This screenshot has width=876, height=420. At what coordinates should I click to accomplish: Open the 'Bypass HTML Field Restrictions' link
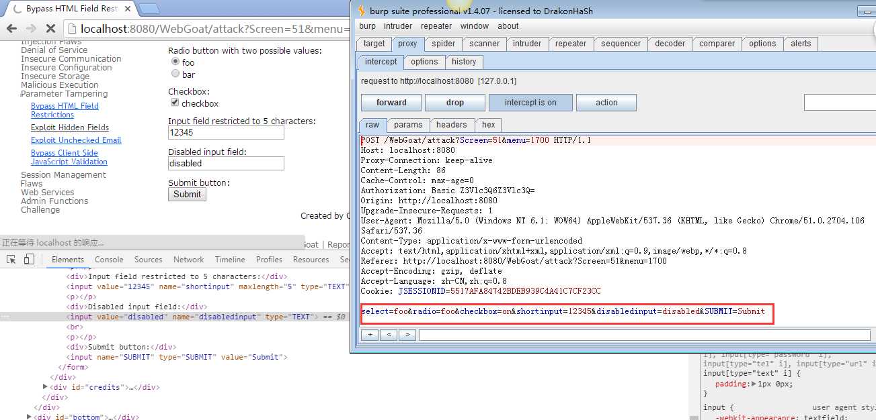pos(65,110)
